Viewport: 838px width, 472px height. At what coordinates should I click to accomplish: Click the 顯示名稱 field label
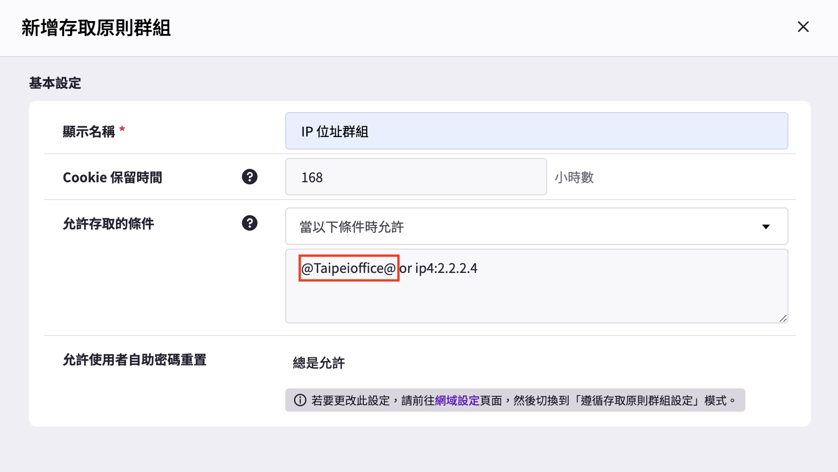click(89, 131)
